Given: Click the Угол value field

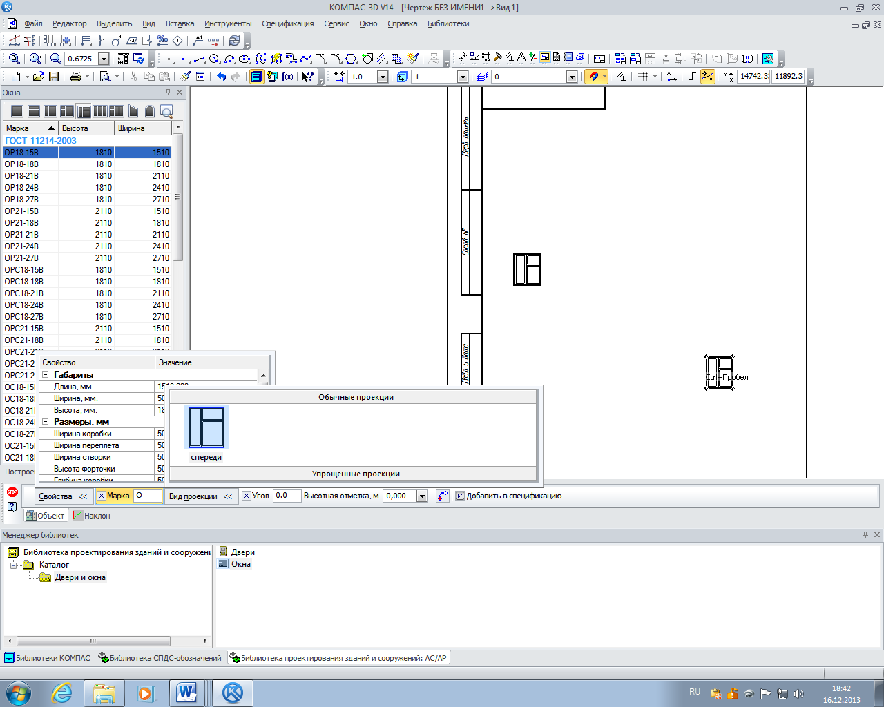Looking at the screenshot, I should pyautogui.click(x=287, y=496).
